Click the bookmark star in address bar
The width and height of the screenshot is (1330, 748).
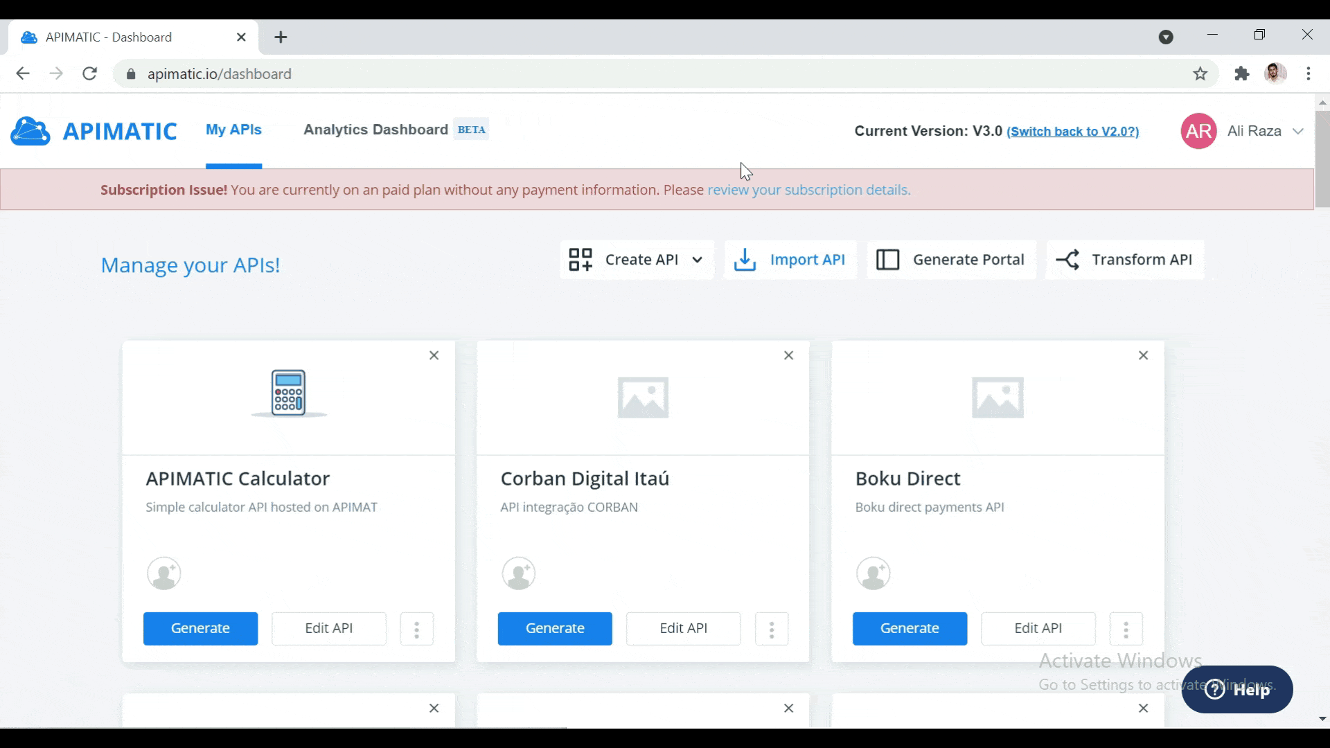(x=1200, y=73)
